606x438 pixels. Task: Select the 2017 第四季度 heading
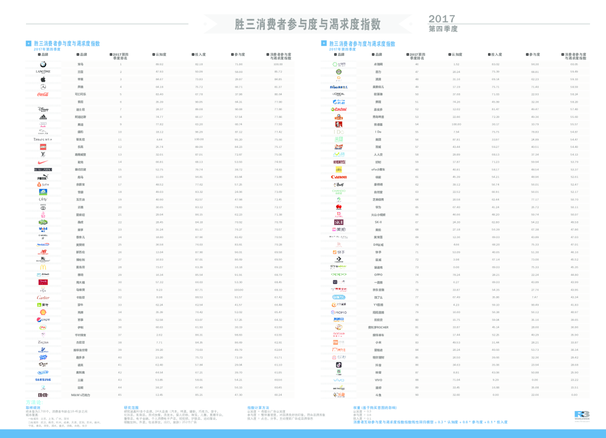(443, 24)
